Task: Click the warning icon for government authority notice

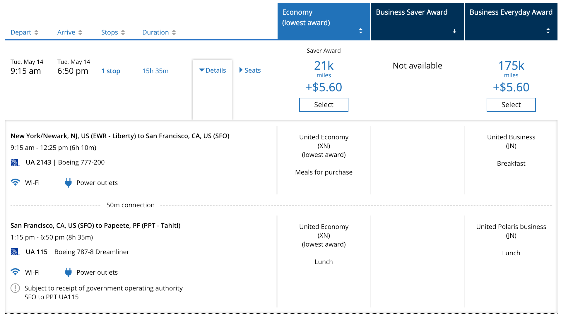Action: coord(15,288)
